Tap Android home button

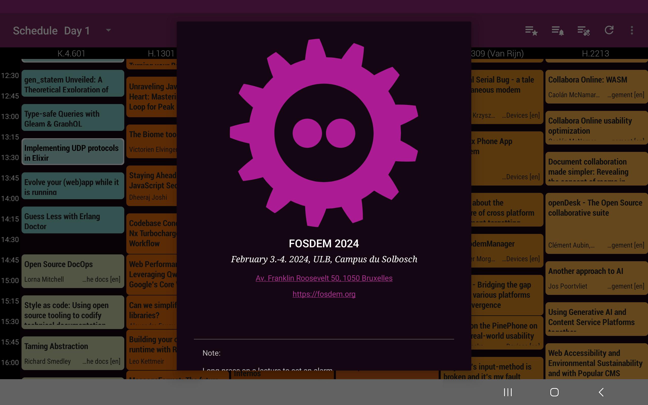pos(554,392)
